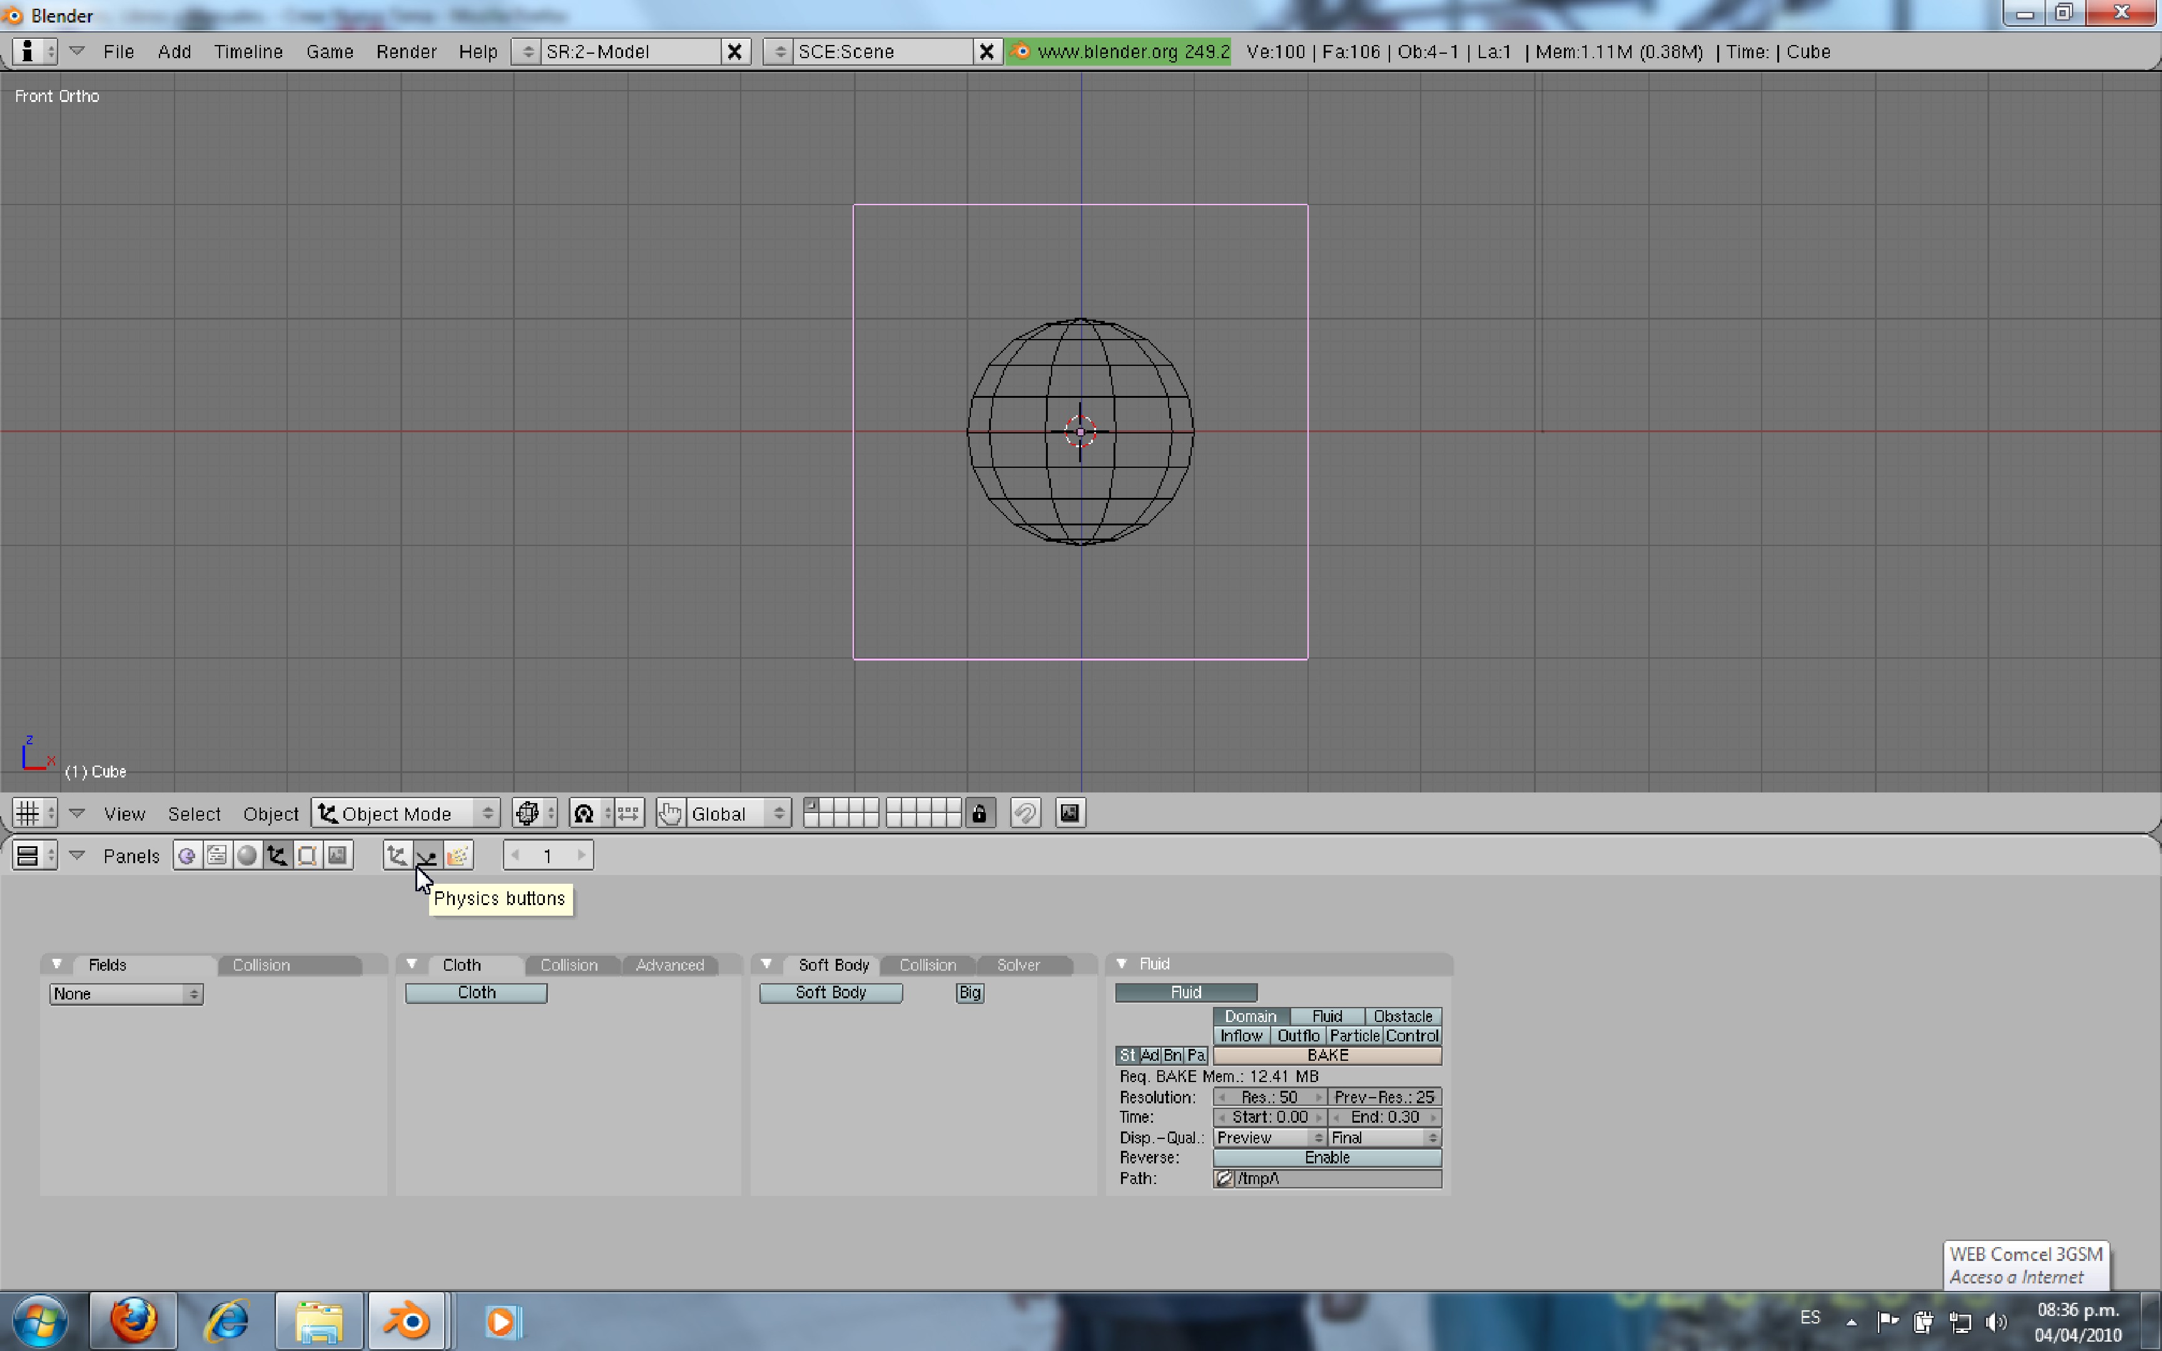
Task: Click the render preview image icon
Action: coord(1069,813)
